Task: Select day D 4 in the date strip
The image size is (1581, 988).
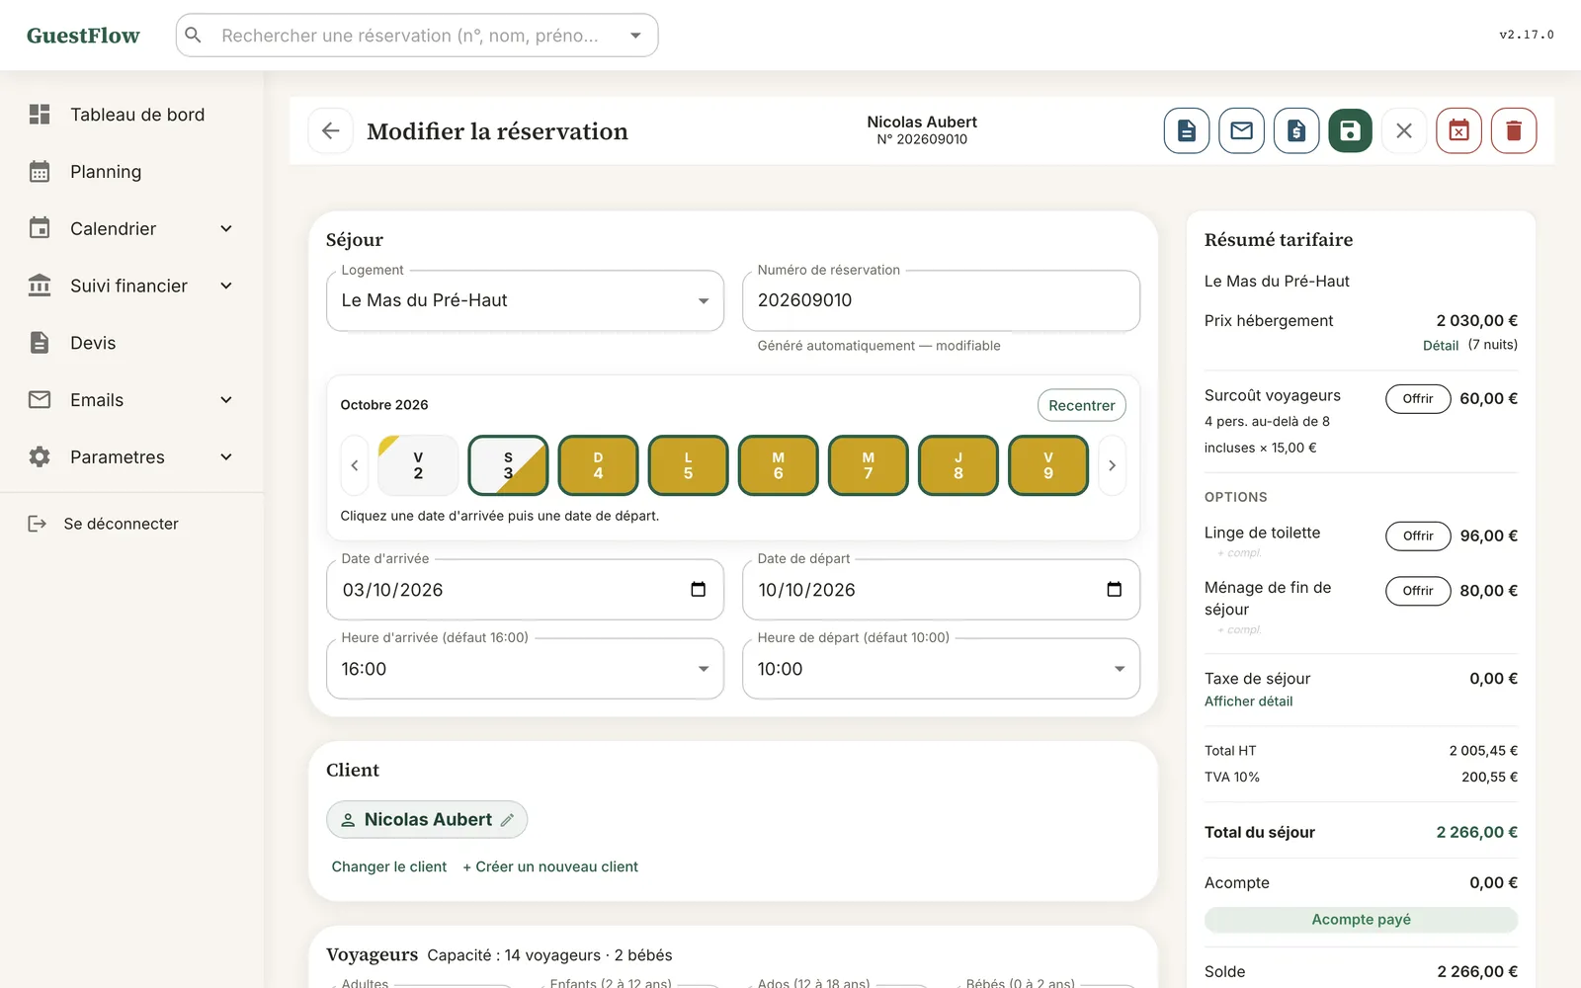Action: 598,465
